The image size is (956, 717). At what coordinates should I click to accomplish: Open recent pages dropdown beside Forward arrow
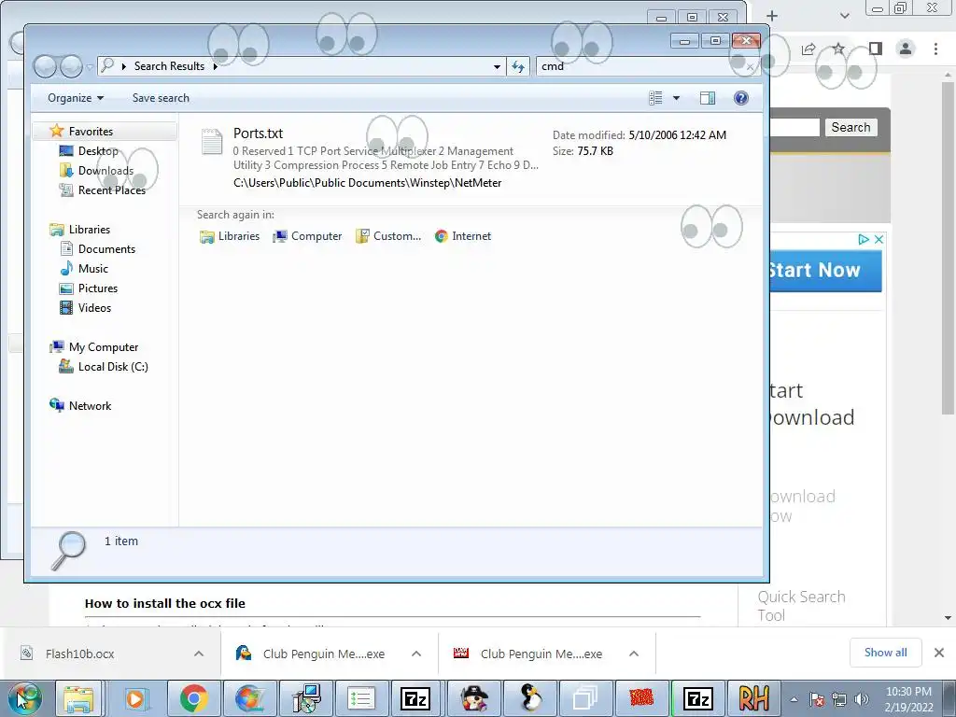pos(90,66)
